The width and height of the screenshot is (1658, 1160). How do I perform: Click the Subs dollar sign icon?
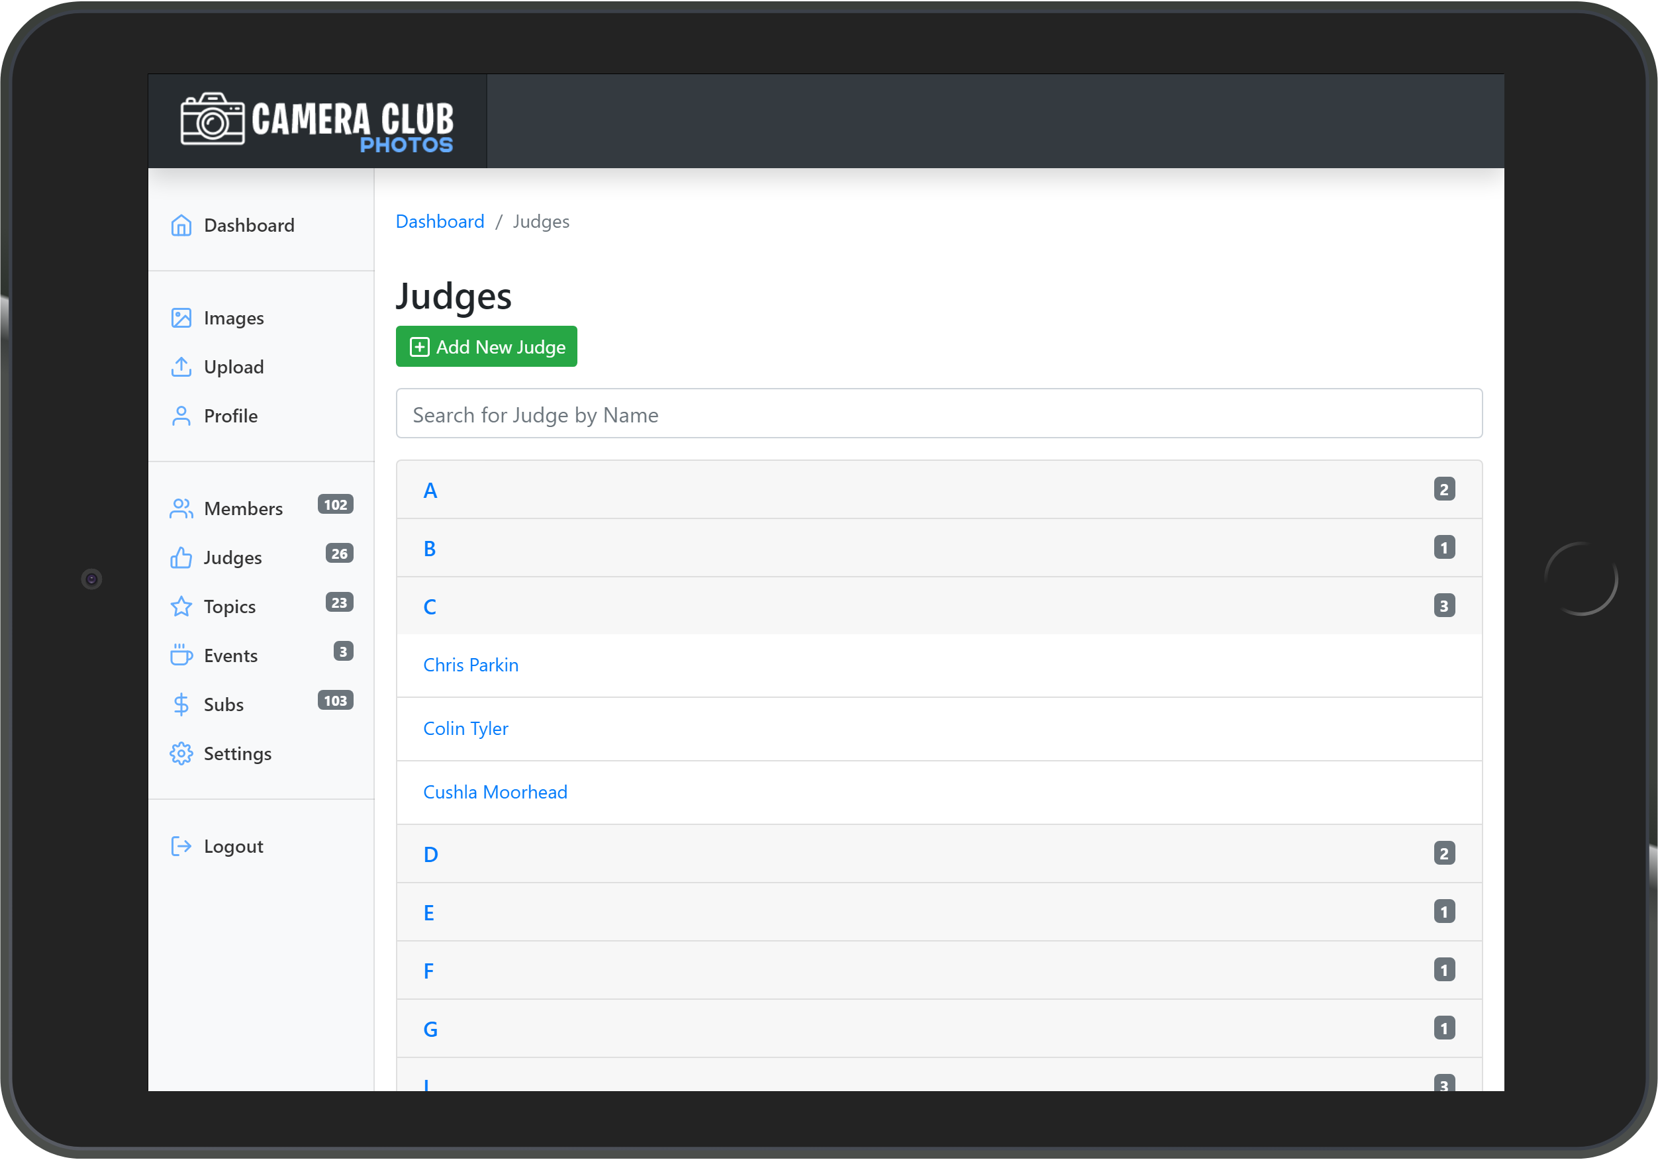[x=181, y=704]
